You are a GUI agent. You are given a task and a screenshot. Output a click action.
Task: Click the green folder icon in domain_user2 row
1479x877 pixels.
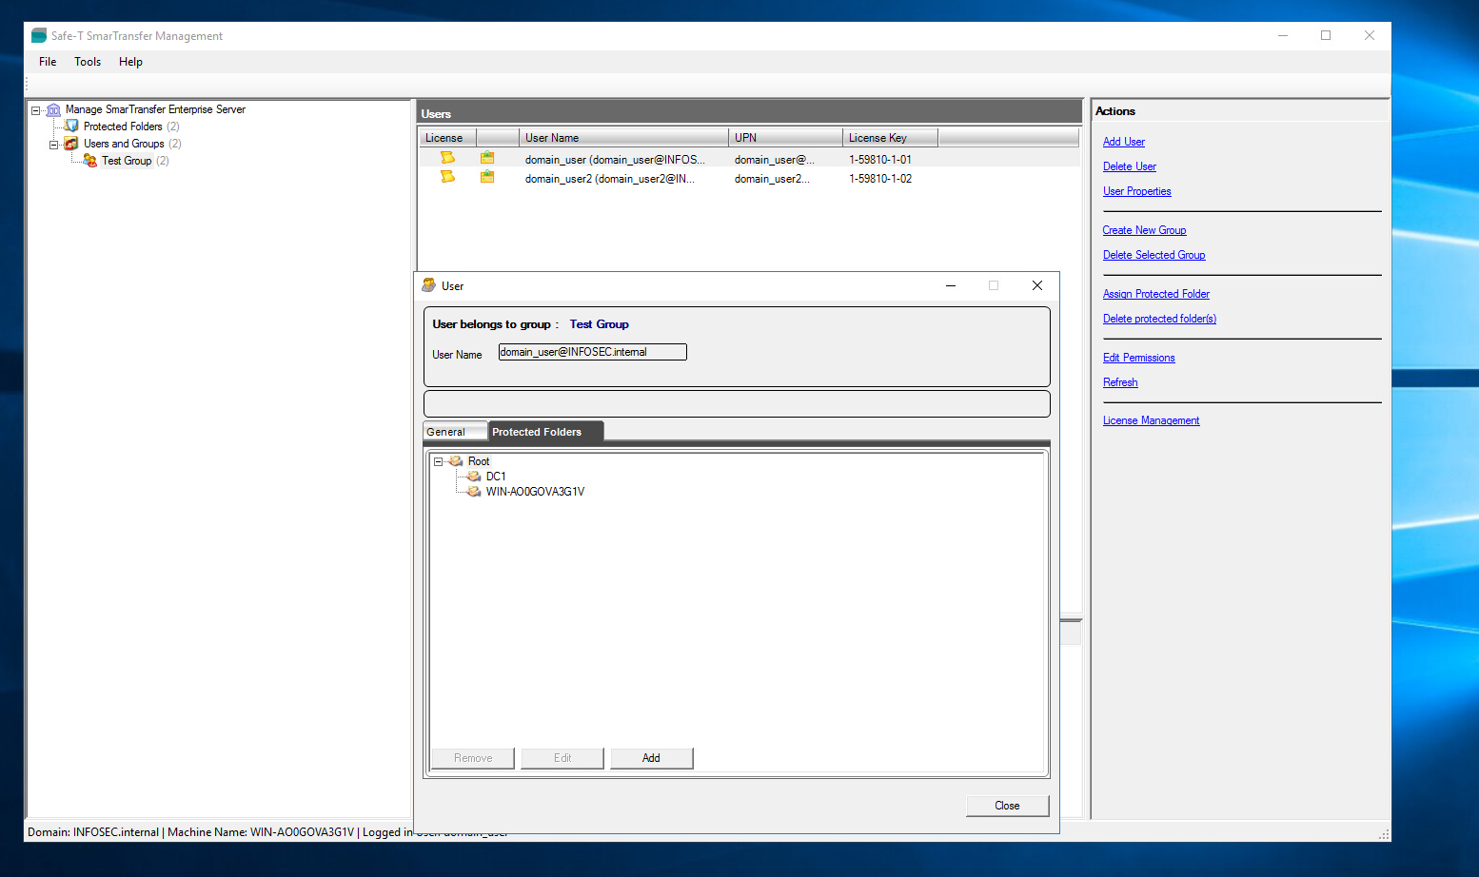[487, 177]
